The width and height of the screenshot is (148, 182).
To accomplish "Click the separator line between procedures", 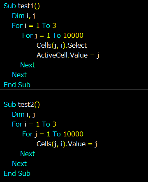I will click(x=74, y=90).
